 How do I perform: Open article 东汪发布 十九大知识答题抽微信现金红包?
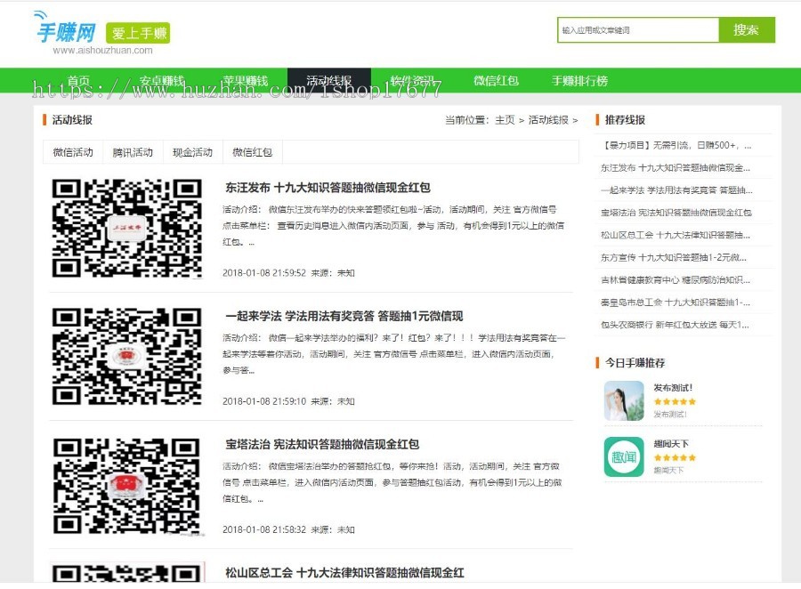328,188
